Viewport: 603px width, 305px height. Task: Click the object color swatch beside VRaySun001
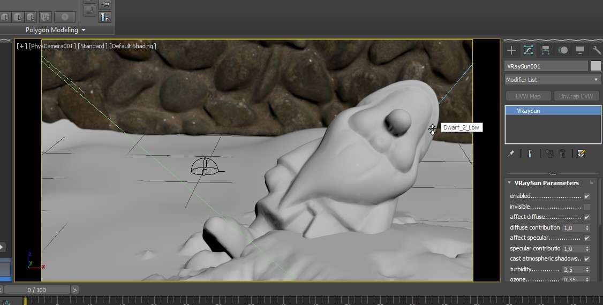pyautogui.click(x=596, y=66)
